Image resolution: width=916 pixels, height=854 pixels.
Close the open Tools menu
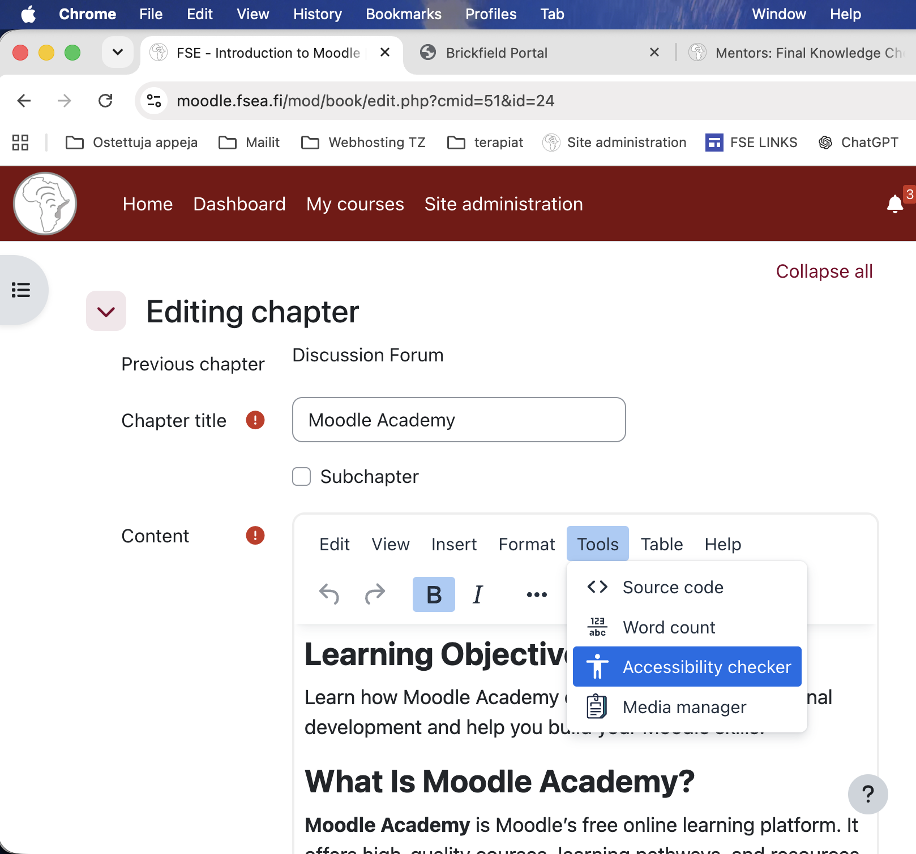[598, 544]
